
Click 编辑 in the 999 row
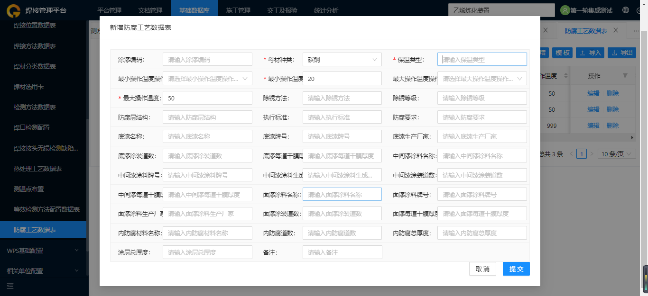[x=593, y=126]
